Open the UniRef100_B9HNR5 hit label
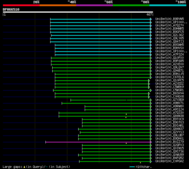 click(170, 29)
